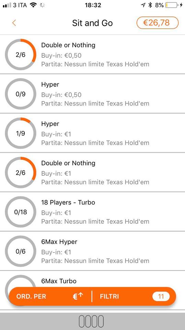
Task: Select the Hyper €0,50 buy-in tournament
Action: click(x=93, y=93)
